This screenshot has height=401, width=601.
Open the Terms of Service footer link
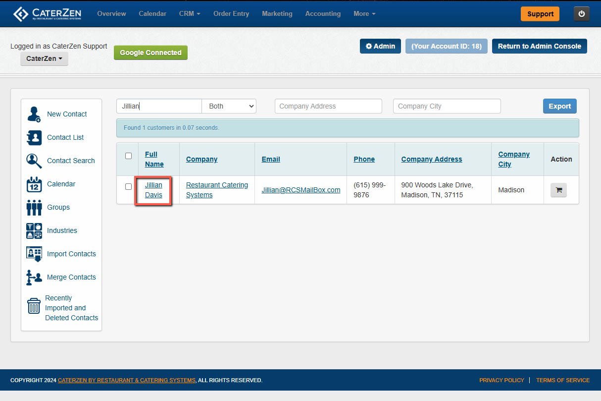tap(563, 380)
